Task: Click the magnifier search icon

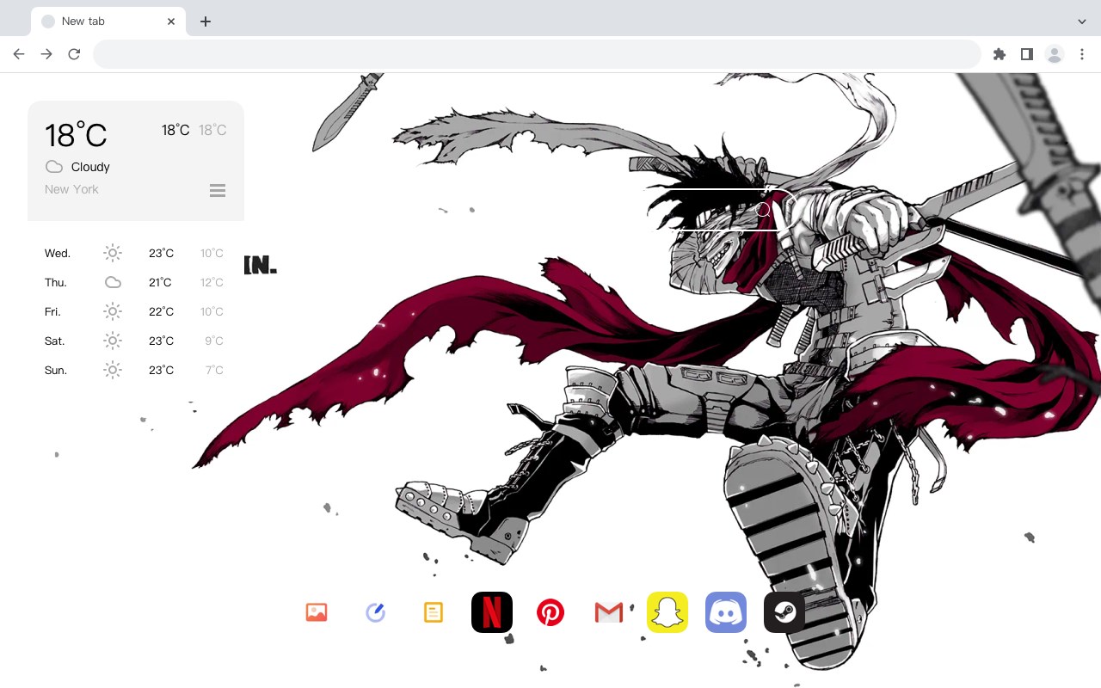Action: tap(763, 210)
